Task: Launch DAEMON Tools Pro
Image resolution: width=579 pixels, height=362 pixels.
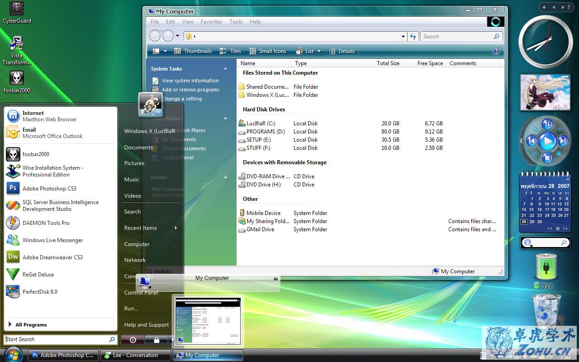Action: pos(60,223)
